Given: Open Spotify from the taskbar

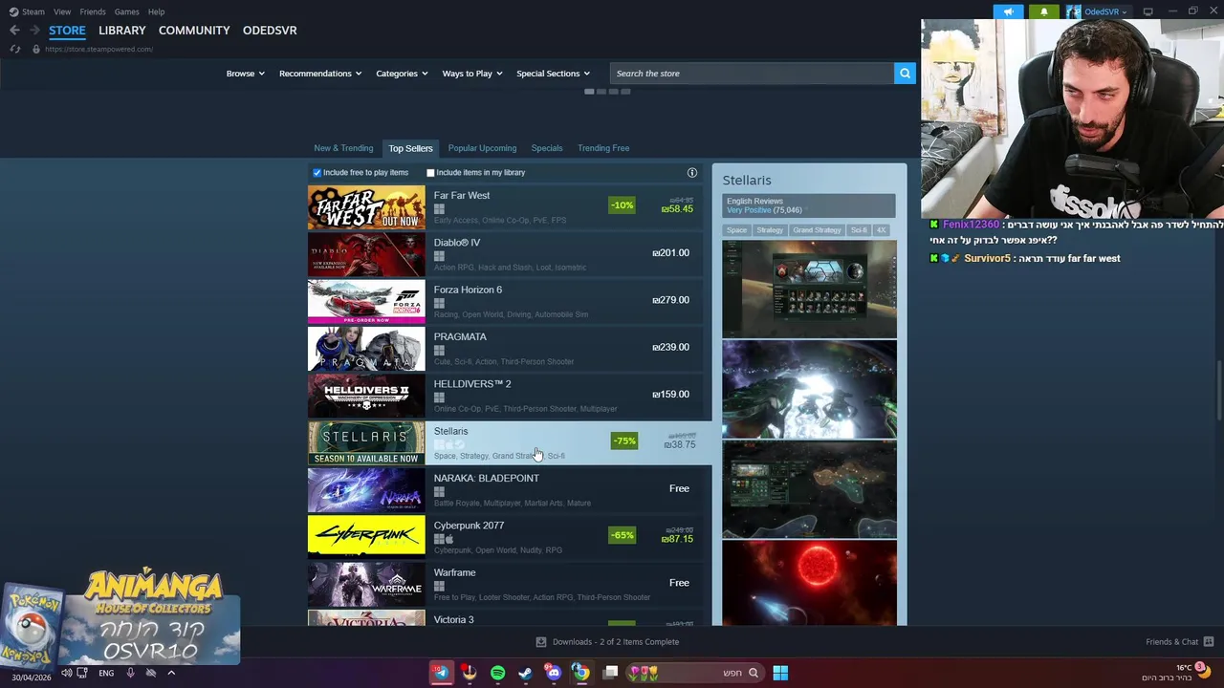Looking at the screenshot, I should [497, 673].
